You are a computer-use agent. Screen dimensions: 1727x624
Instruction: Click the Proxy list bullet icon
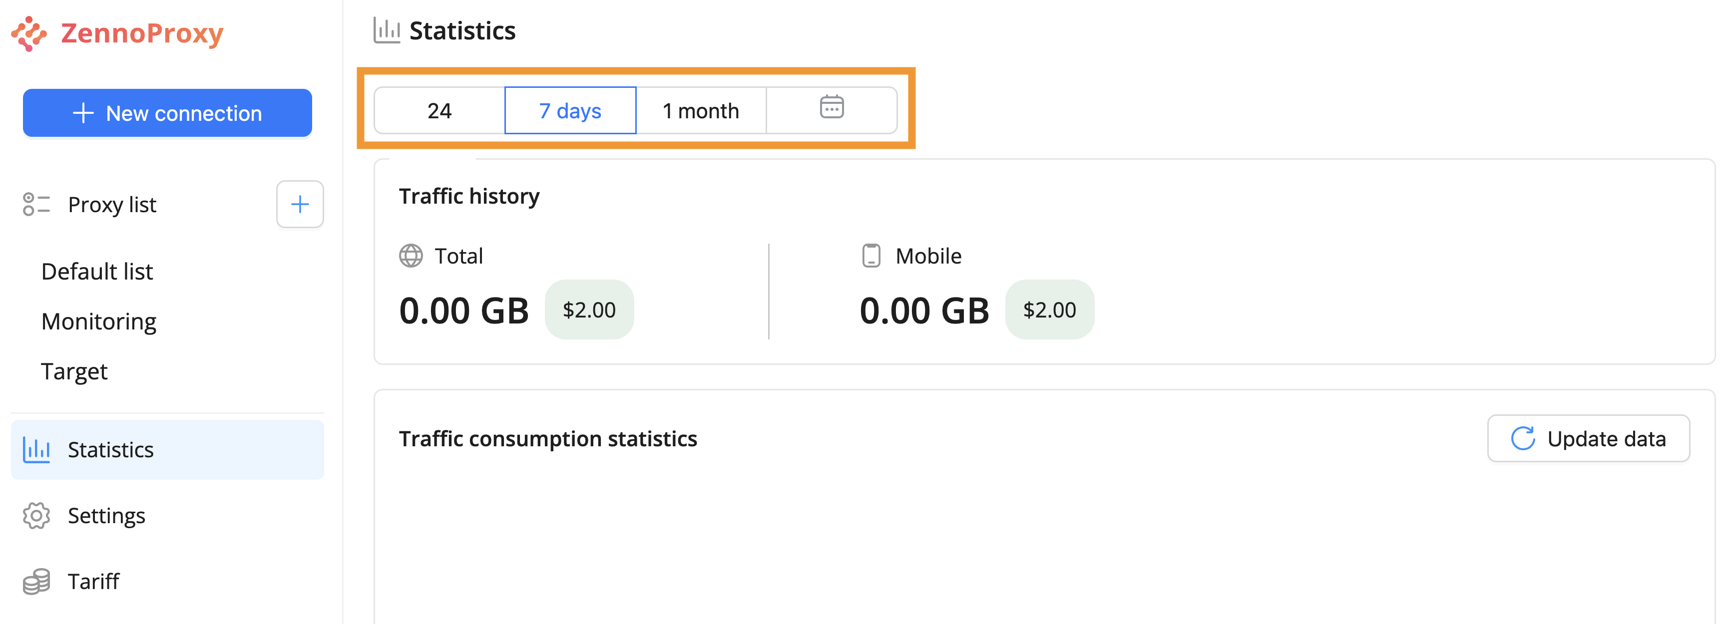(x=36, y=205)
